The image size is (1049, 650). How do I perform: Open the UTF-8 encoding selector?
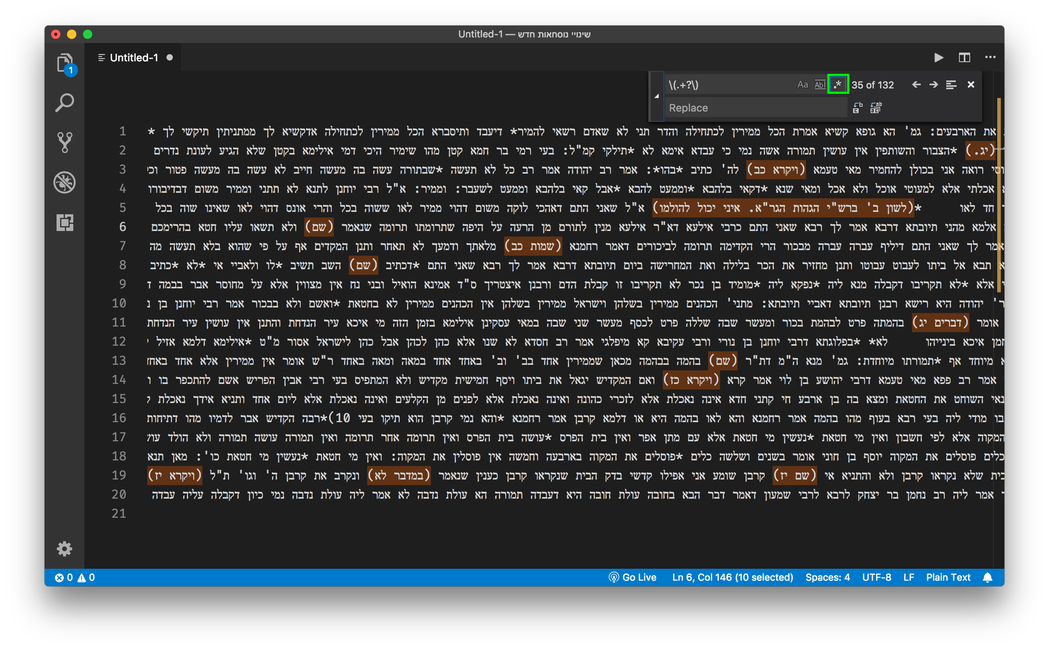[x=876, y=578]
